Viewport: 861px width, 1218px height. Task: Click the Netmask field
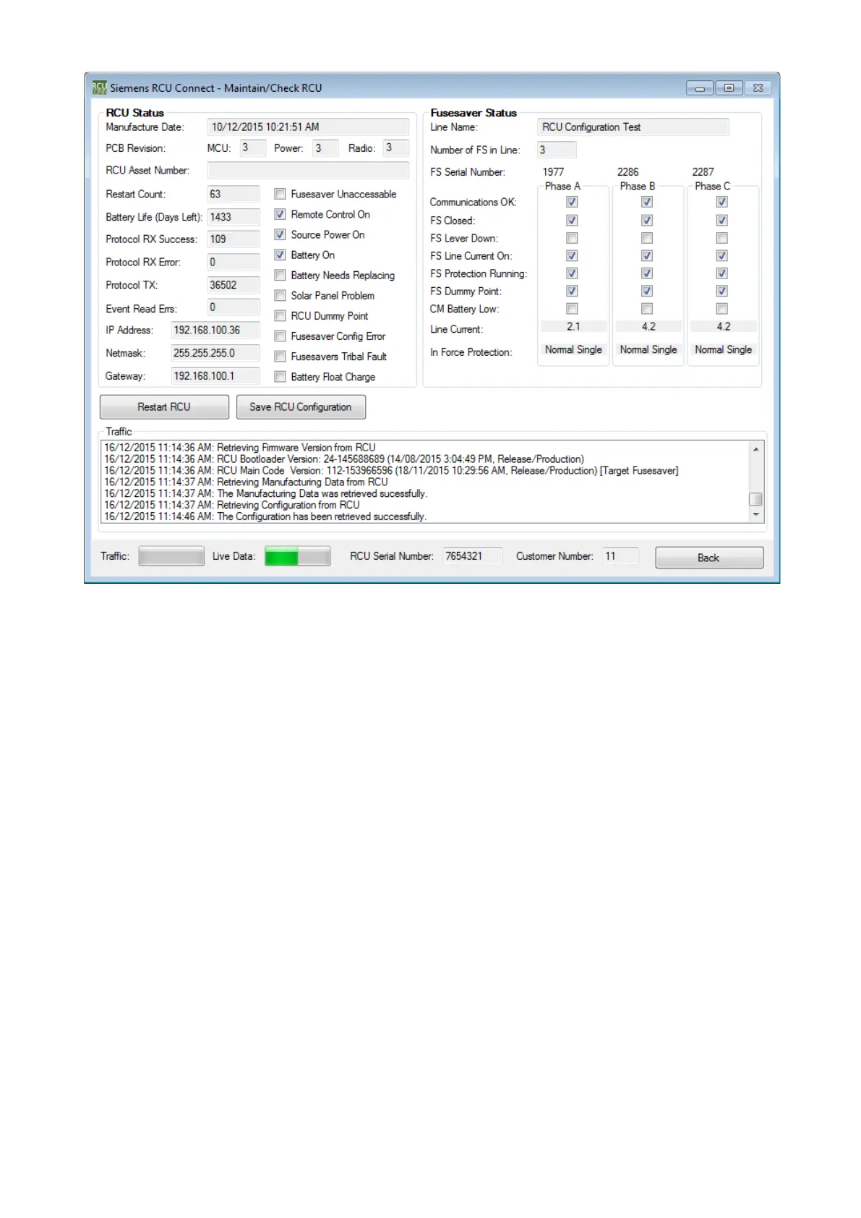(215, 353)
